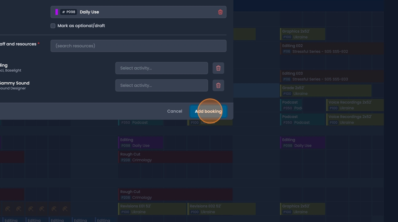The image size is (398, 222).
Task: Click the umbrella icon in the last absence cell
Action: [65, 209]
